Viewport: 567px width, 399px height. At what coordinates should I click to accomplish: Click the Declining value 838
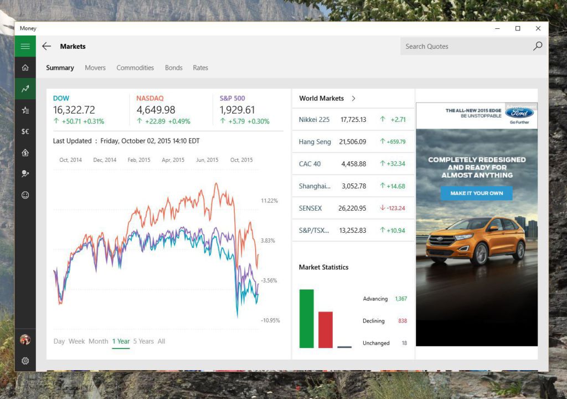(403, 321)
